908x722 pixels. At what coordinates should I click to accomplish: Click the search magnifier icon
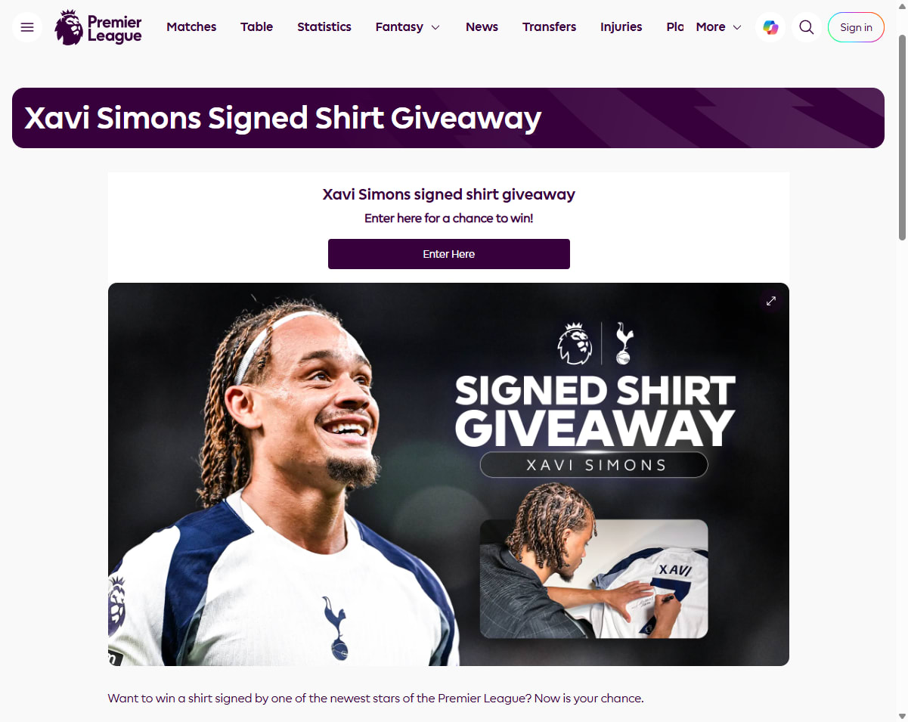[x=807, y=27]
